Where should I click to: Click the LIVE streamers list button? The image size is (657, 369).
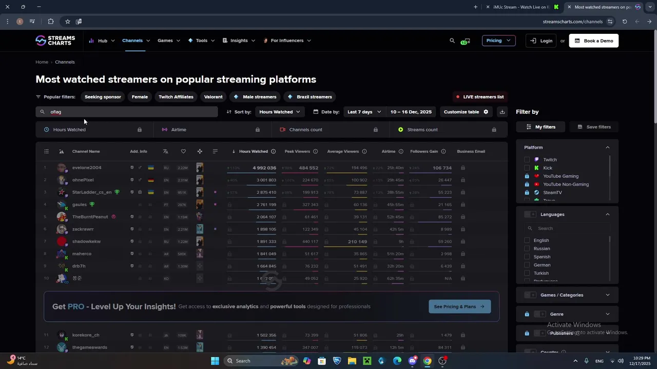[479, 97]
